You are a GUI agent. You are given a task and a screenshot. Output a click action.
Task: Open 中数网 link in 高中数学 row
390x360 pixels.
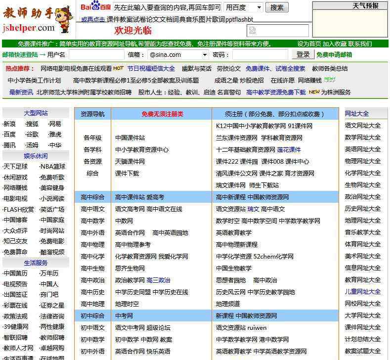click(x=124, y=221)
